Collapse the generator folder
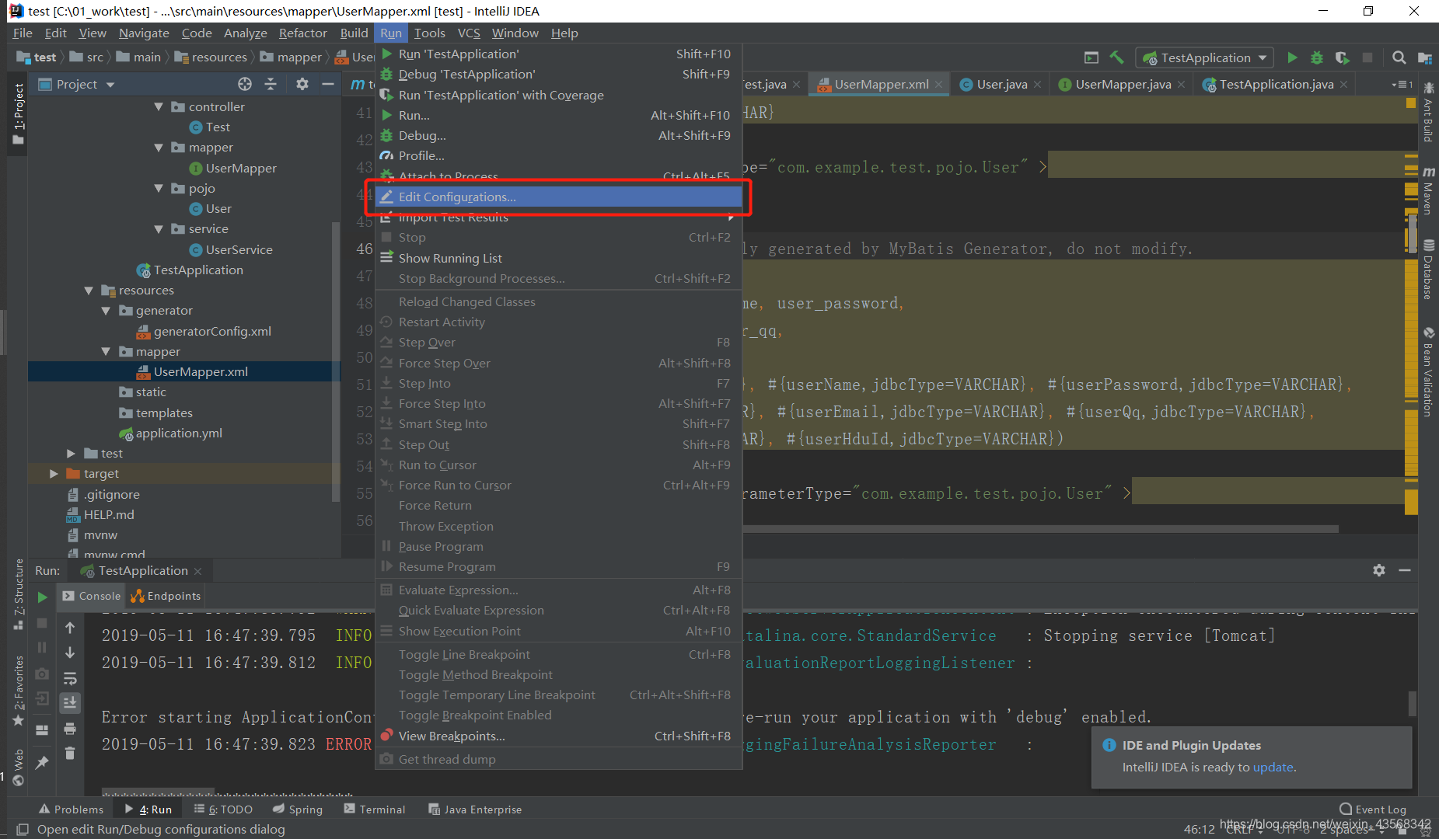The width and height of the screenshot is (1439, 839). point(106,311)
